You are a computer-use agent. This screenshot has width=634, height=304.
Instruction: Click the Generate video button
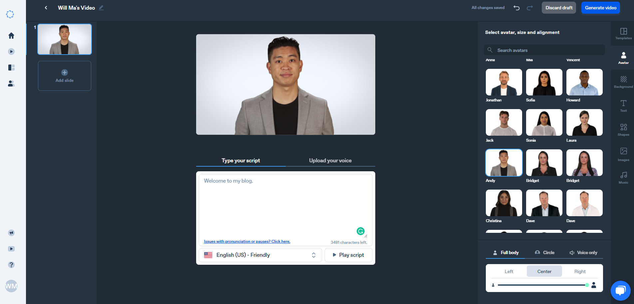tap(600, 8)
